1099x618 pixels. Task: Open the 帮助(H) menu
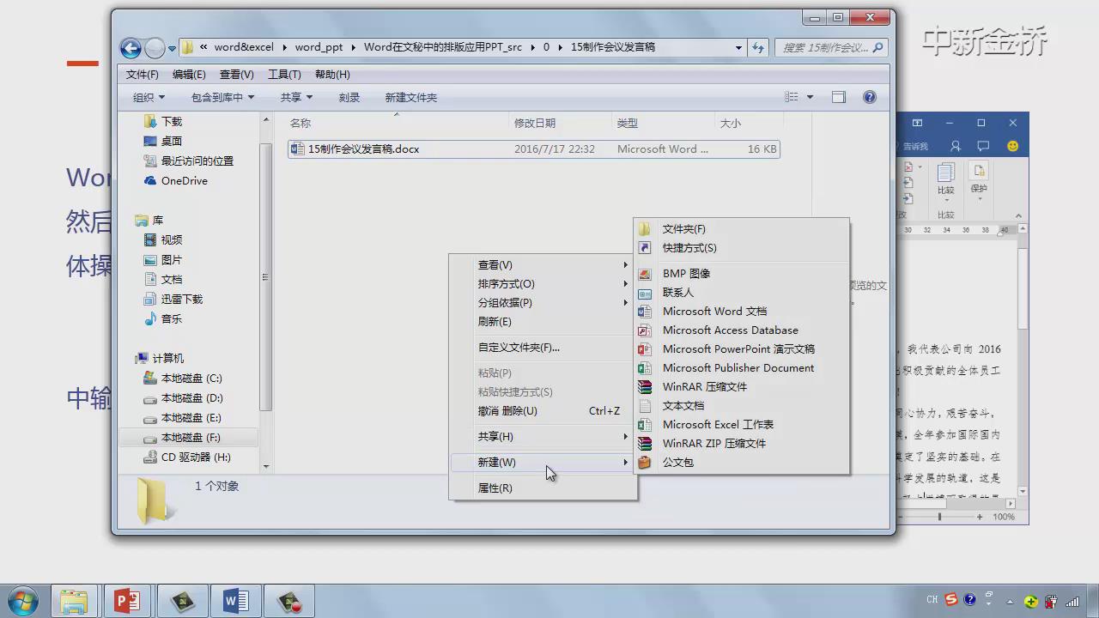(x=332, y=75)
